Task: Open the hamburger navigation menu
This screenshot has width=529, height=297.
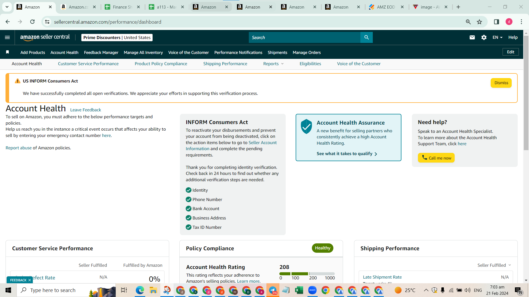Action: pos(7,37)
